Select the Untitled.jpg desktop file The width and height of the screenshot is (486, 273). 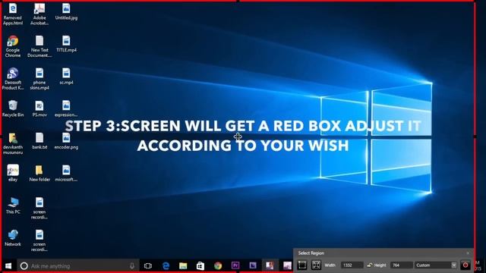point(66,12)
